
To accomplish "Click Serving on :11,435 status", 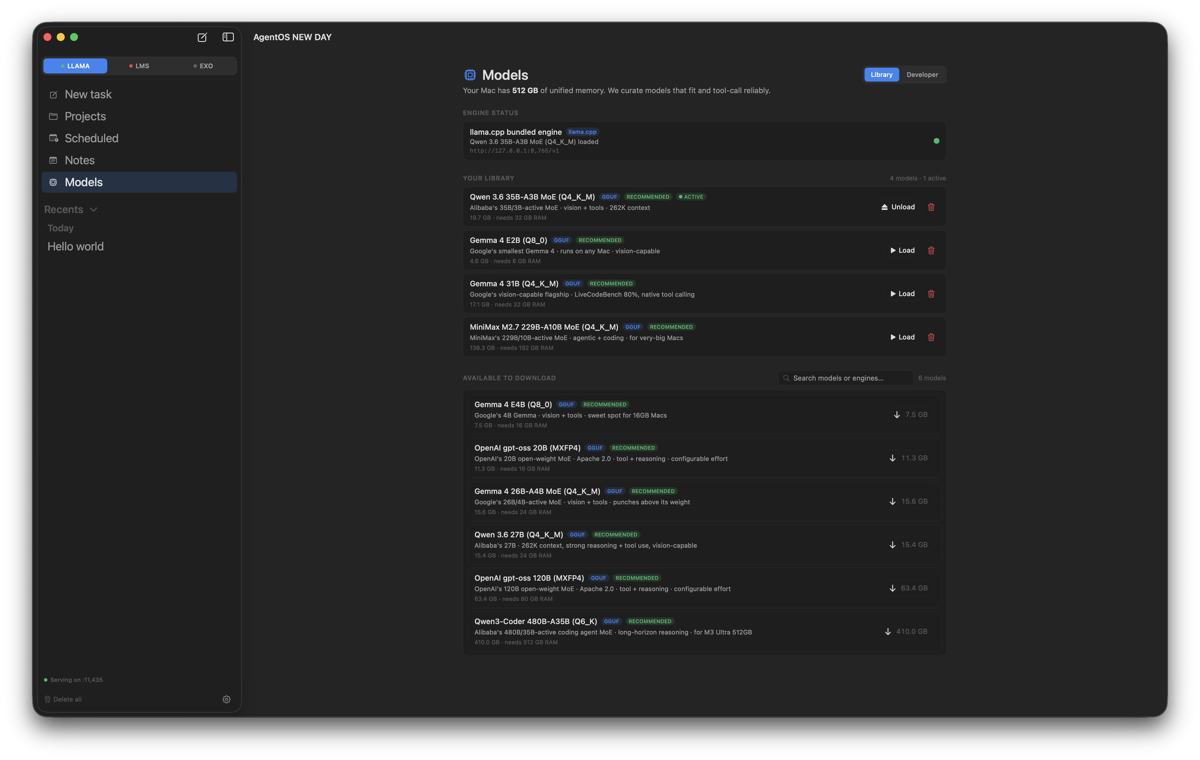I will coord(73,680).
